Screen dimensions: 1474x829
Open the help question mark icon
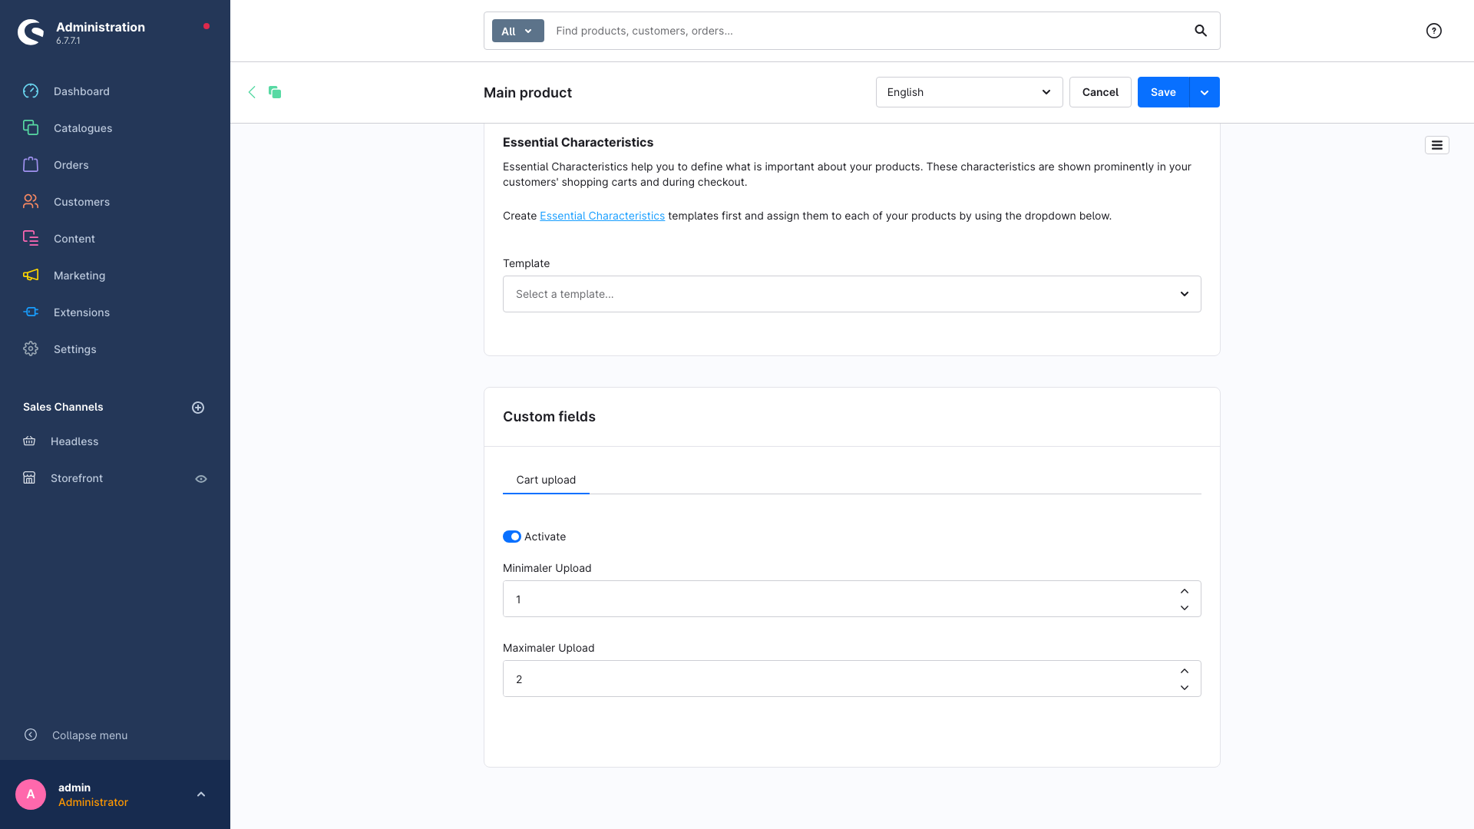click(x=1433, y=31)
